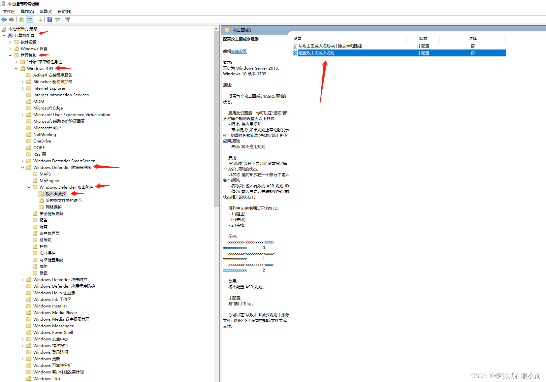Click the folder icon next to Windows PowerShell
The height and width of the screenshot is (382, 546).
tap(29, 333)
